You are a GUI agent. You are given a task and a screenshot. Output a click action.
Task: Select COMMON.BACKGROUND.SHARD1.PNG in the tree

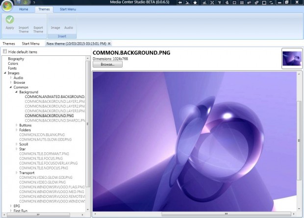click(x=55, y=120)
